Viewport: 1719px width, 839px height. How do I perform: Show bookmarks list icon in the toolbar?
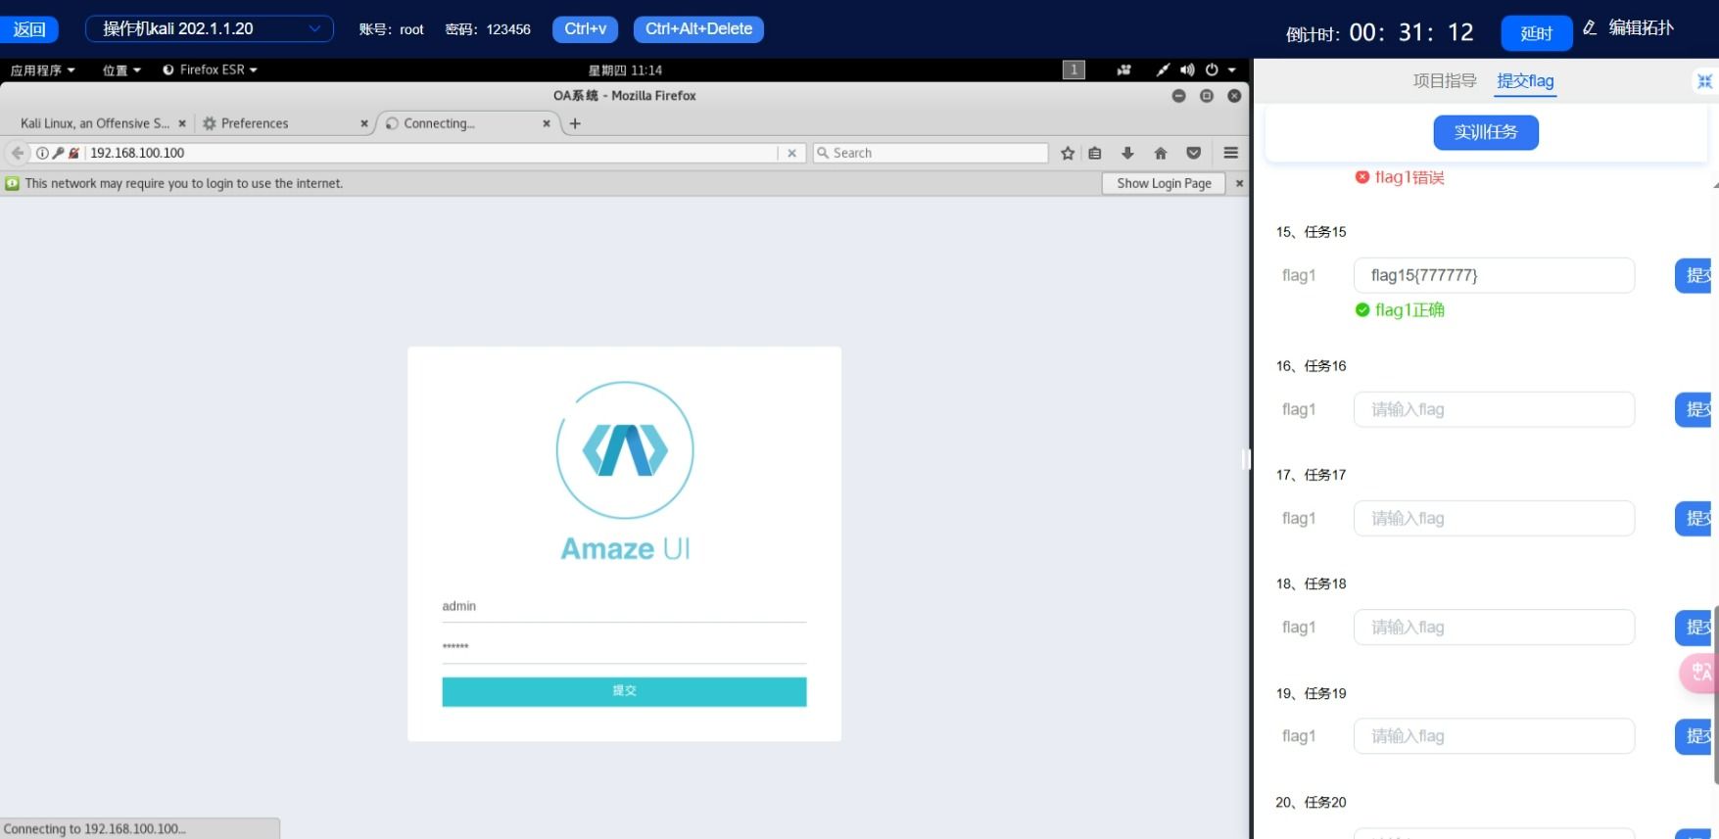coord(1095,153)
